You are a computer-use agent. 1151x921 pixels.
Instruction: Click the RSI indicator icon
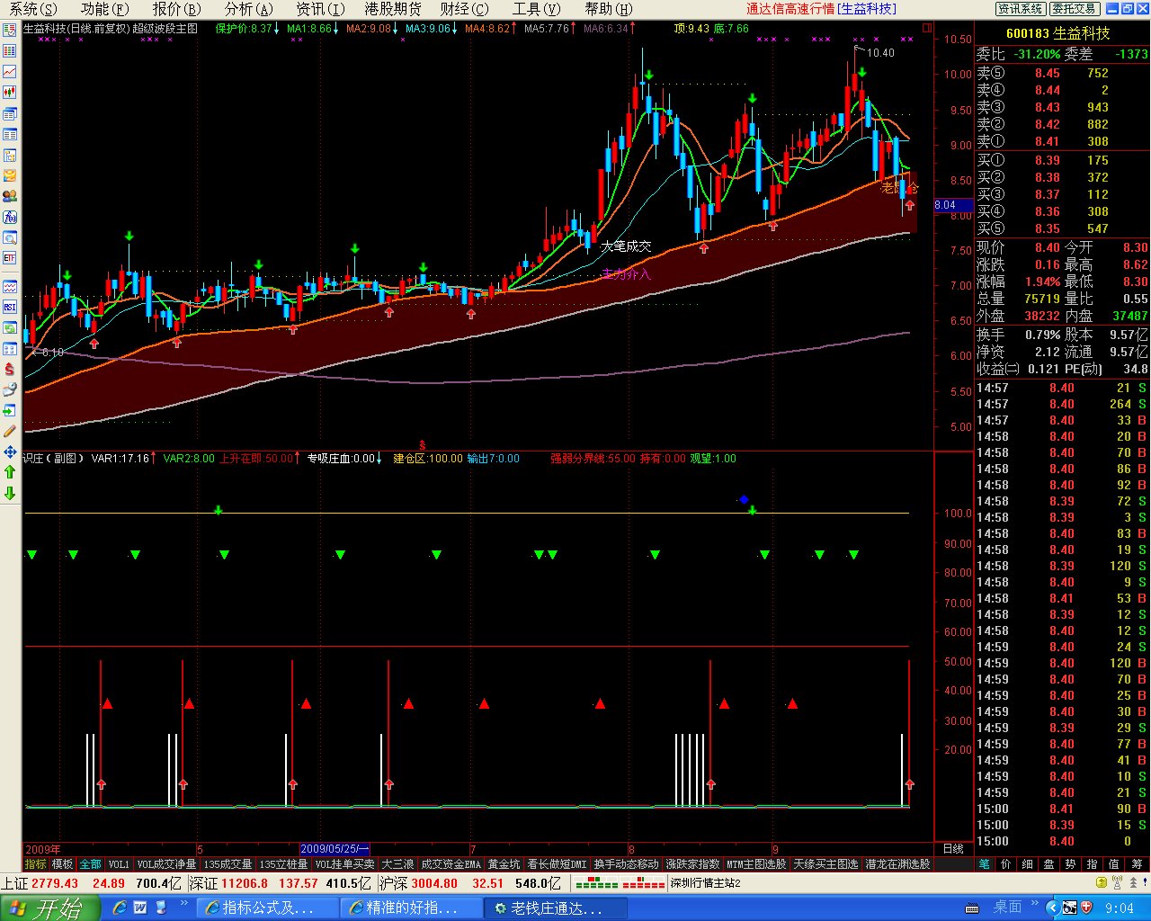10,307
